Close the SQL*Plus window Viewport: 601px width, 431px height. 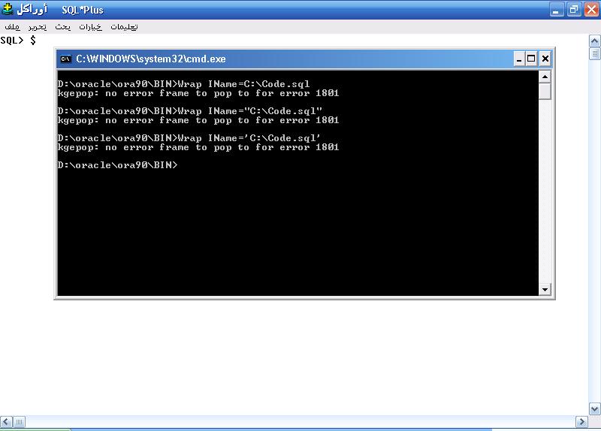tap(590, 10)
